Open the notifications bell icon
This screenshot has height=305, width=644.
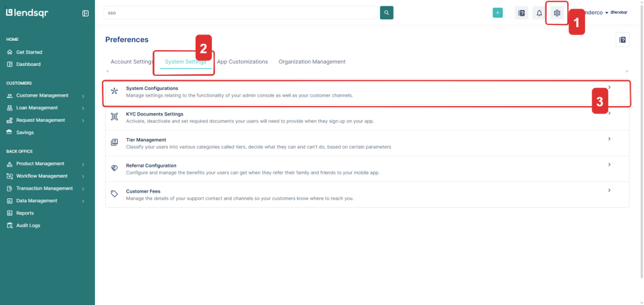(539, 13)
